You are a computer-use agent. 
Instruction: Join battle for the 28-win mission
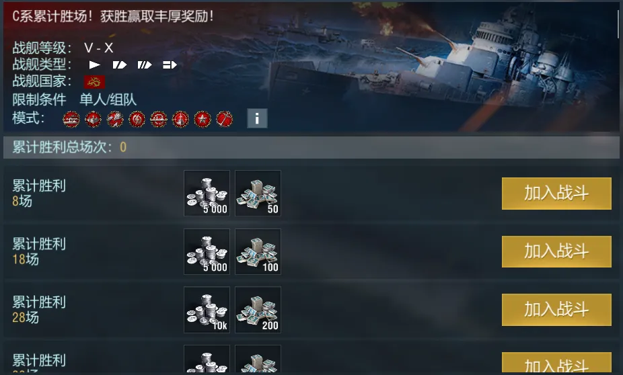(x=556, y=310)
